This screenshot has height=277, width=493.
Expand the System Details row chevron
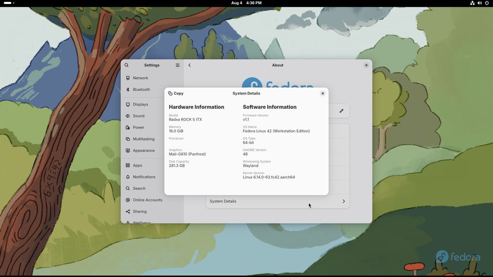click(x=344, y=201)
